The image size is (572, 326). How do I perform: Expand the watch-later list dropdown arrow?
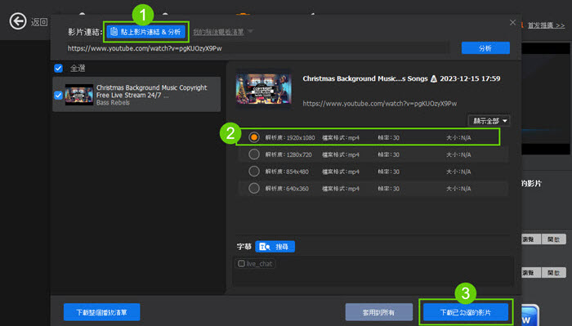(x=250, y=31)
